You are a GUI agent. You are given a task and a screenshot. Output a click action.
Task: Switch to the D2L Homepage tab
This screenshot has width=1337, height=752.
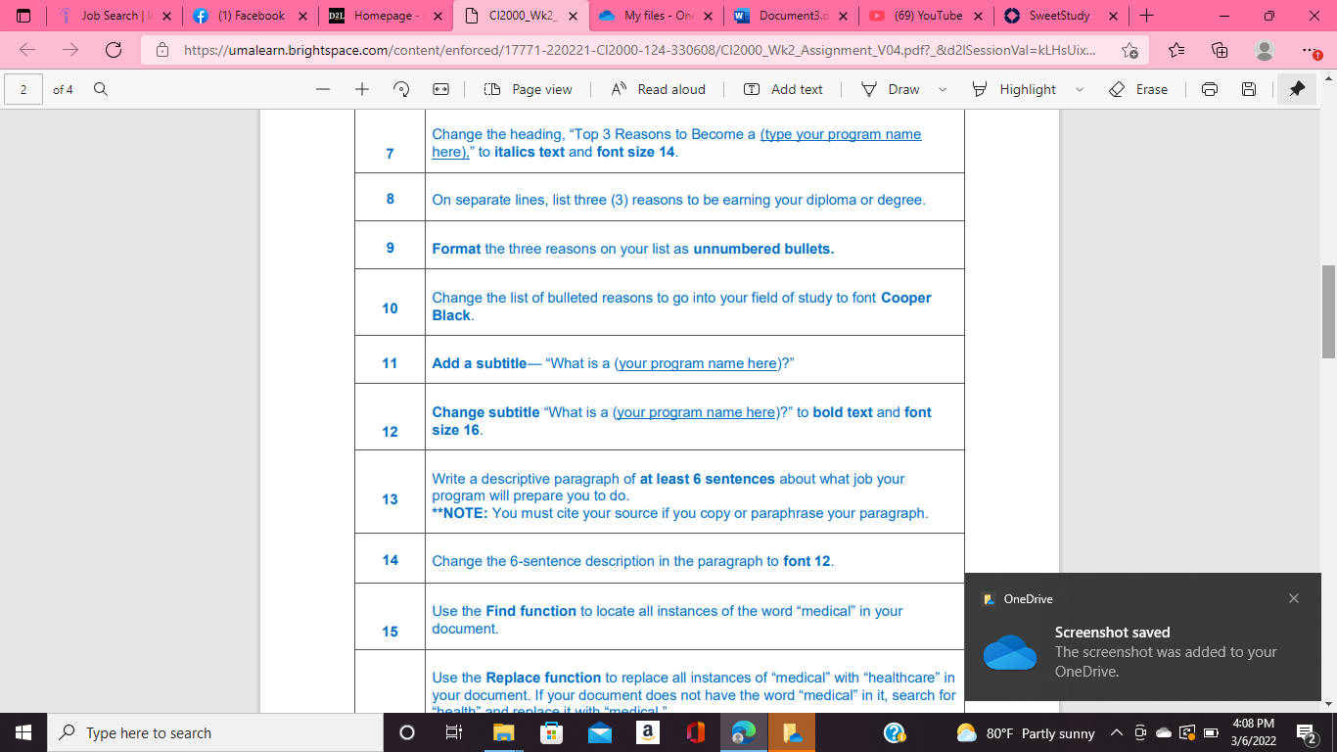[x=385, y=16]
